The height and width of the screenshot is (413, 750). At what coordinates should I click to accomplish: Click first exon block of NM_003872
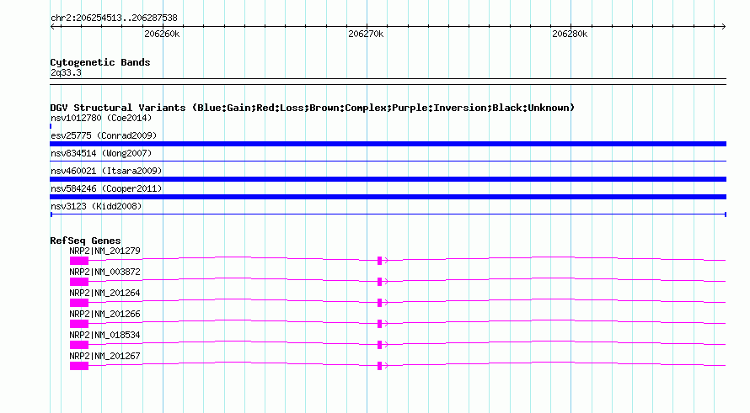point(79,282)
